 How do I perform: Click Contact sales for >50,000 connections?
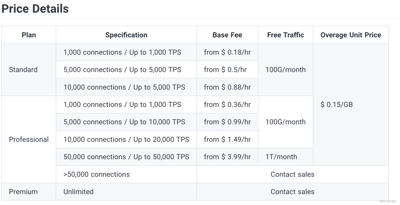click(x=292, y=174)
